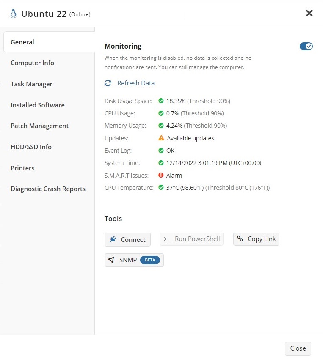
Task: Open the HDD/SSD Info tab
Action: click(x=31, y=147)
